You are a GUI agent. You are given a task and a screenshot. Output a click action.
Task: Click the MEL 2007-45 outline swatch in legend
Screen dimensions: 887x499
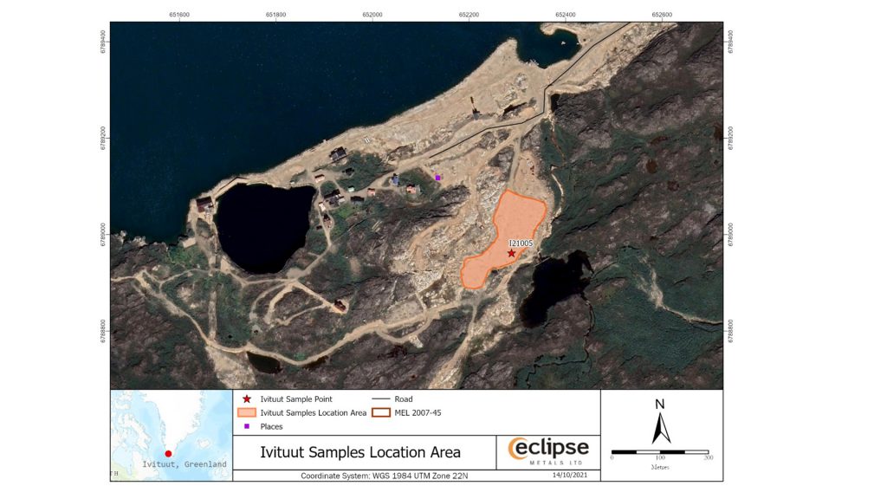click(381, 412)
